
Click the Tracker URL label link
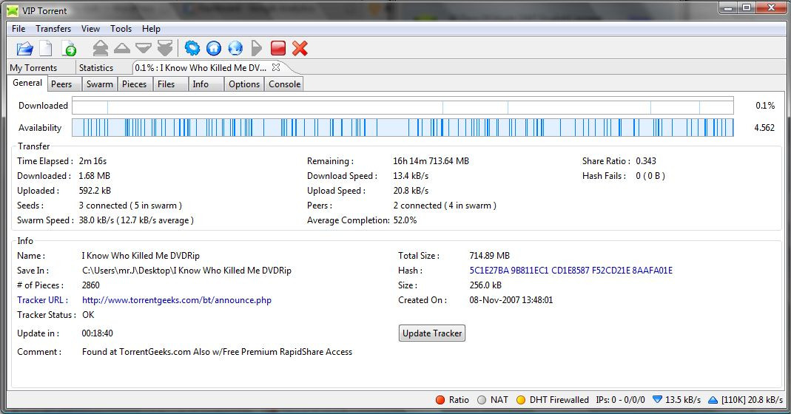(42, 300)
